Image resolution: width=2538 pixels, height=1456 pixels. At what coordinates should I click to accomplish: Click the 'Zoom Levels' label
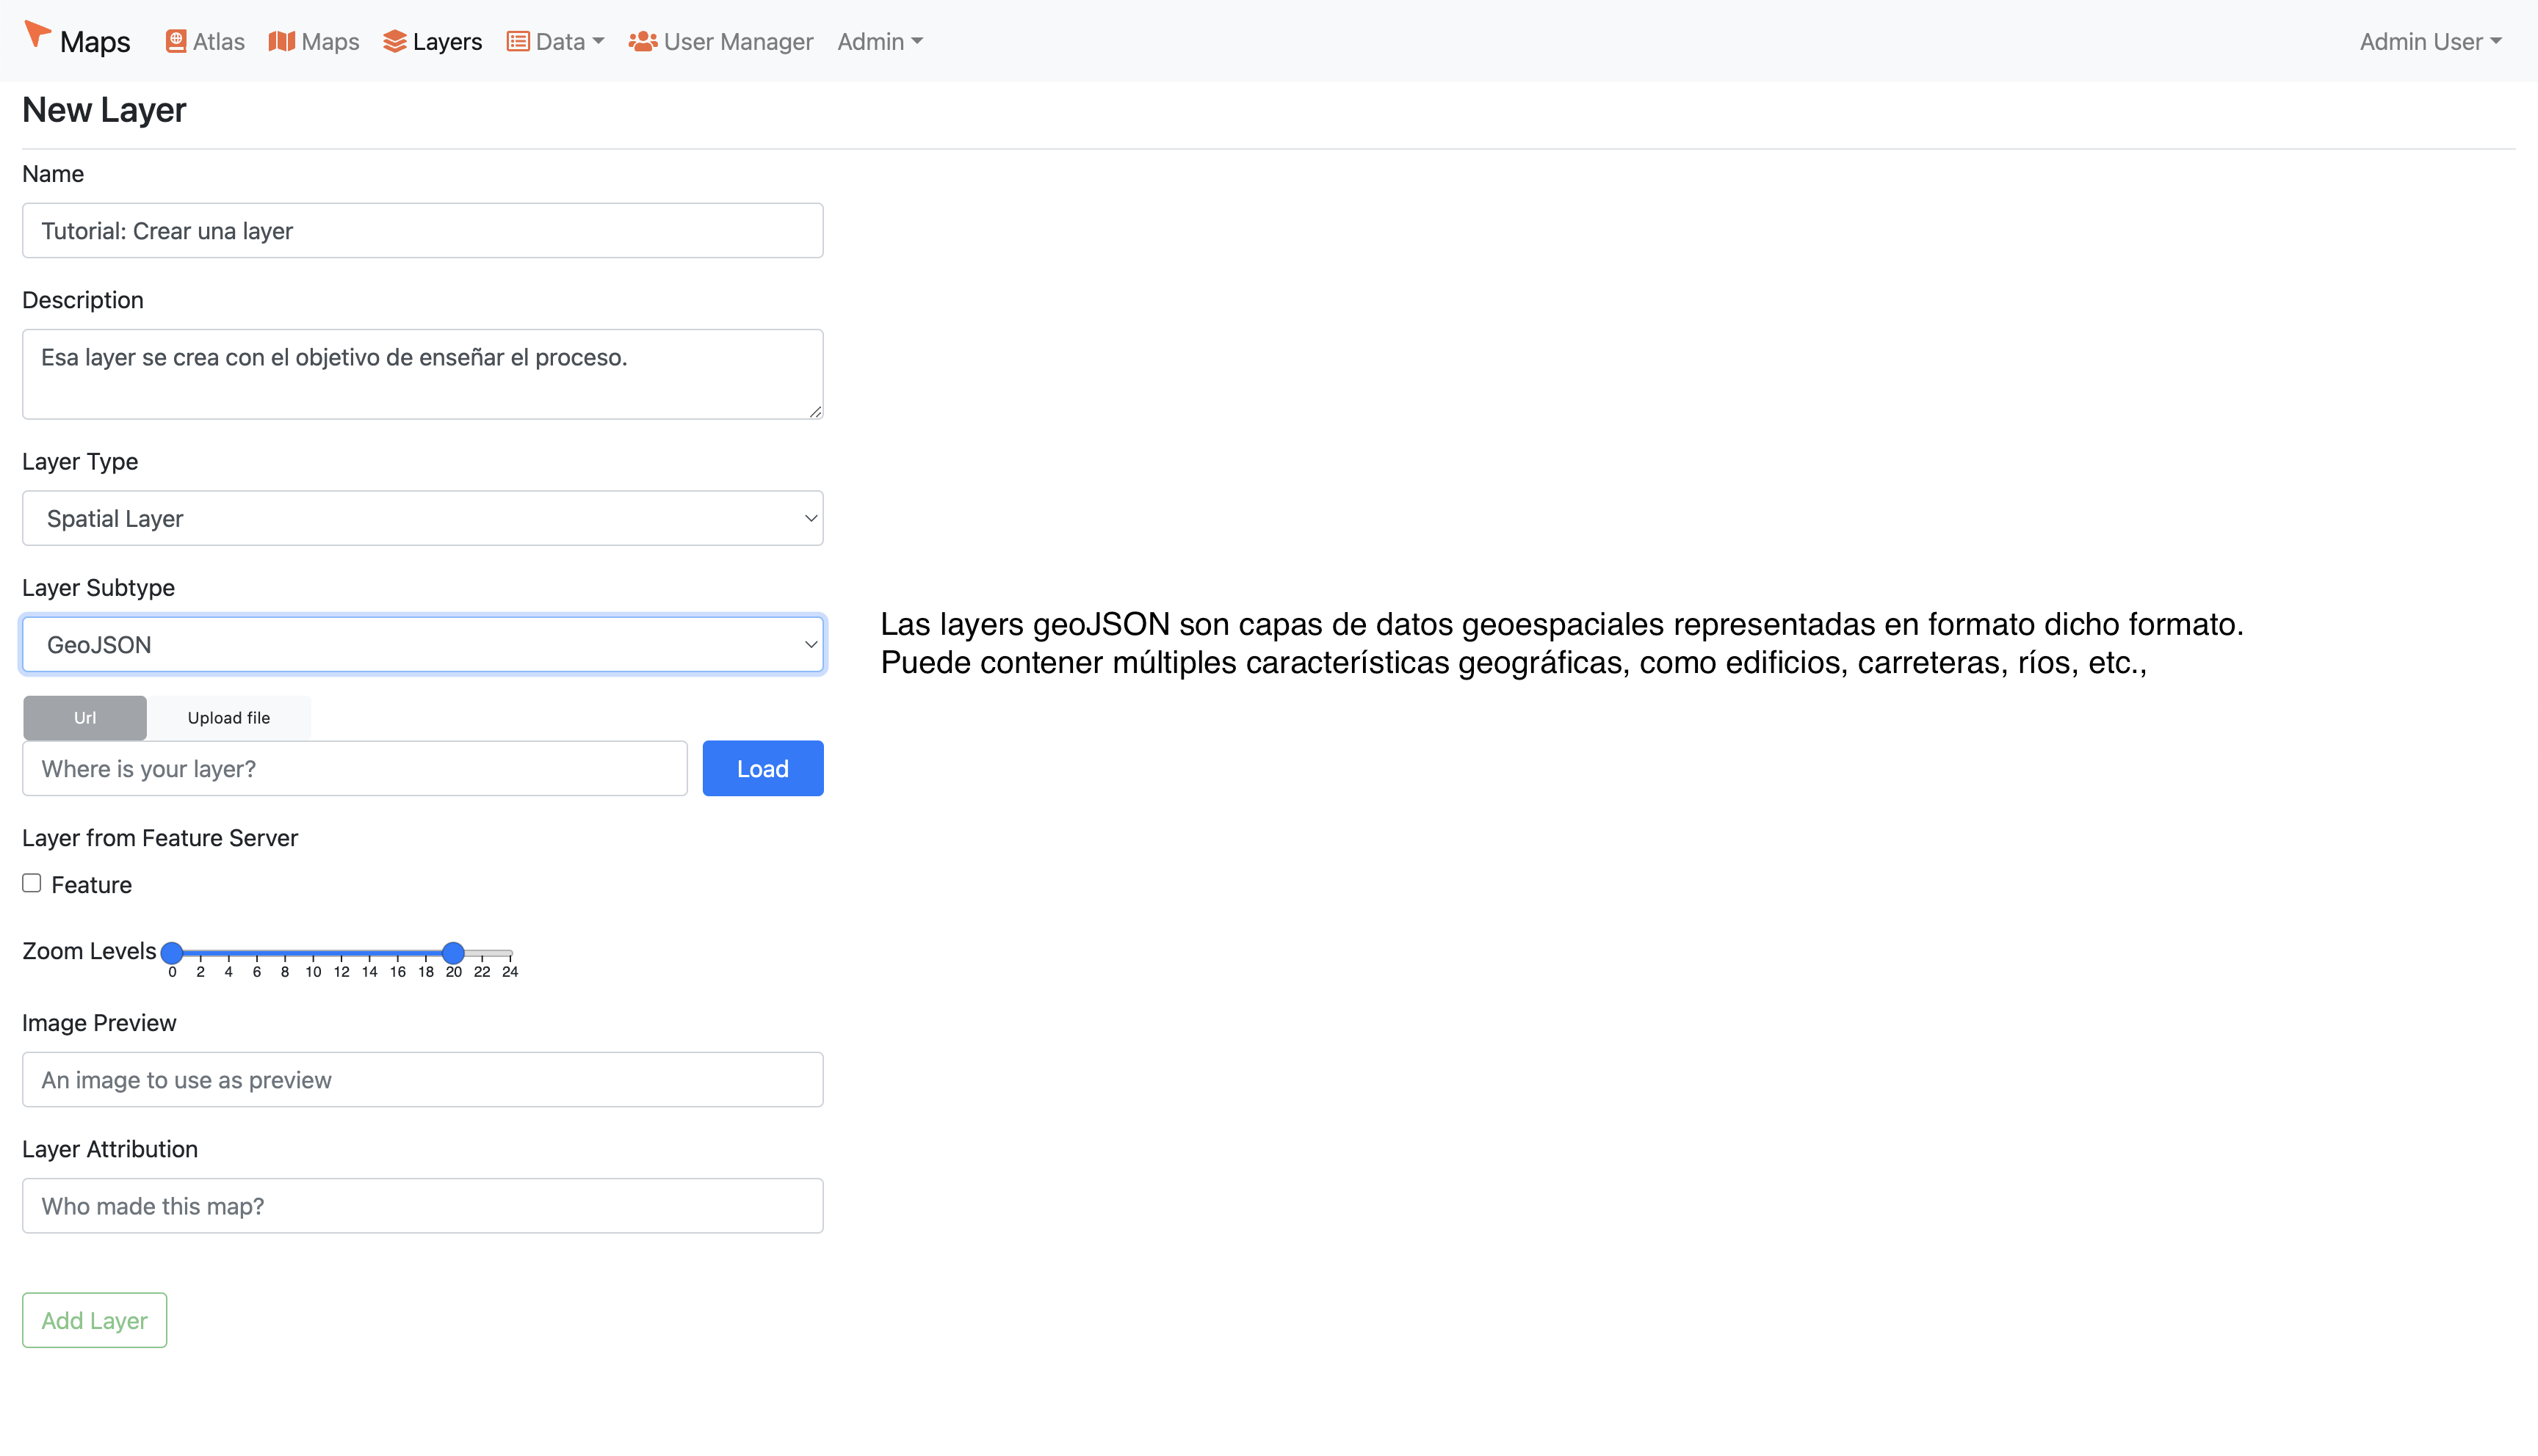[x=89, y=951]
